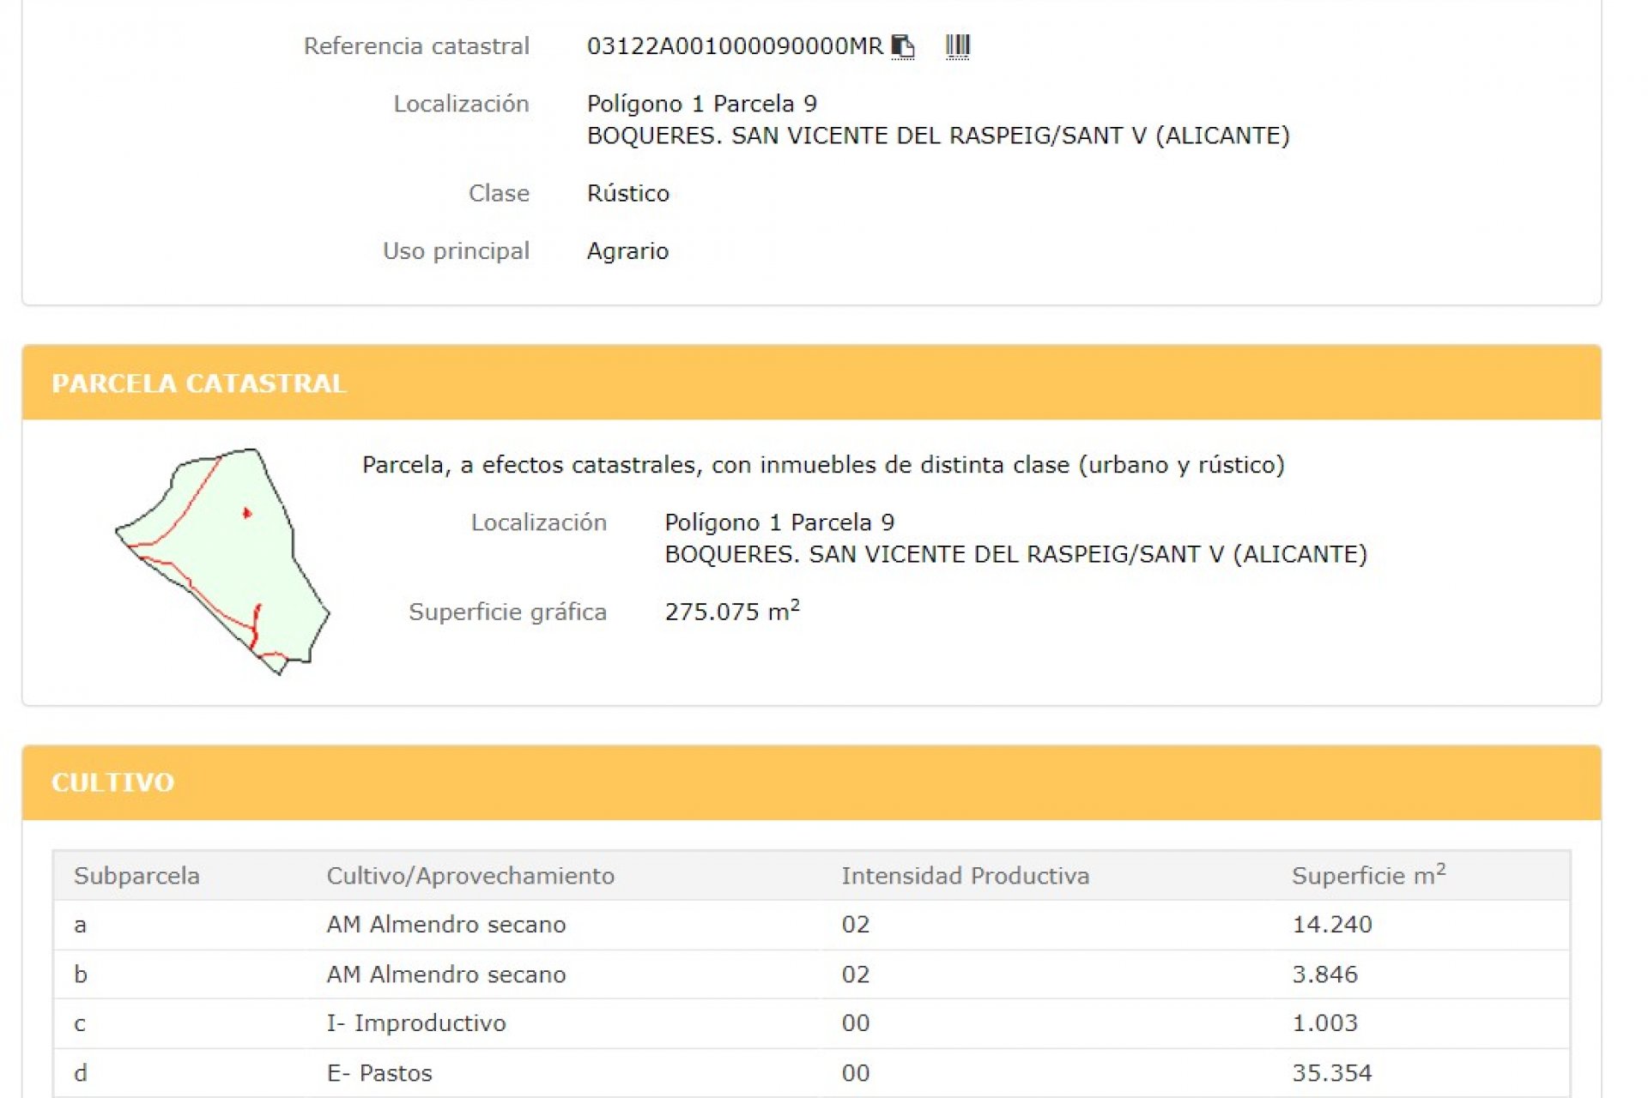
Task: Click the 'Agrario' main use value
Action: pos(627,251)
